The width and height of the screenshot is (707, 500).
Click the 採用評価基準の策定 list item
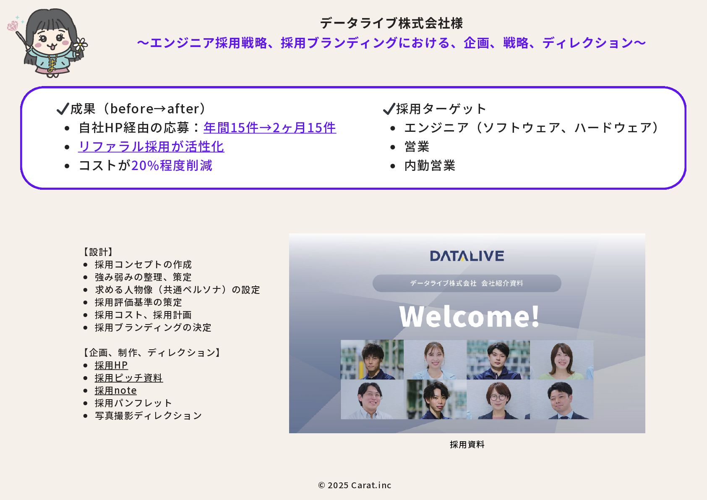[138, 302]
